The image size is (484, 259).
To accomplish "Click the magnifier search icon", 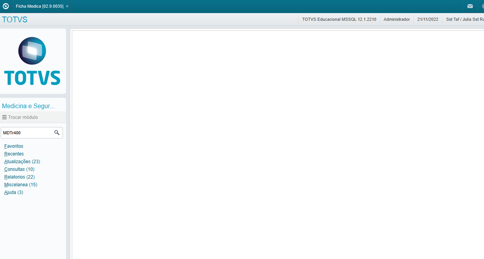I will click(x=57, y=133).
